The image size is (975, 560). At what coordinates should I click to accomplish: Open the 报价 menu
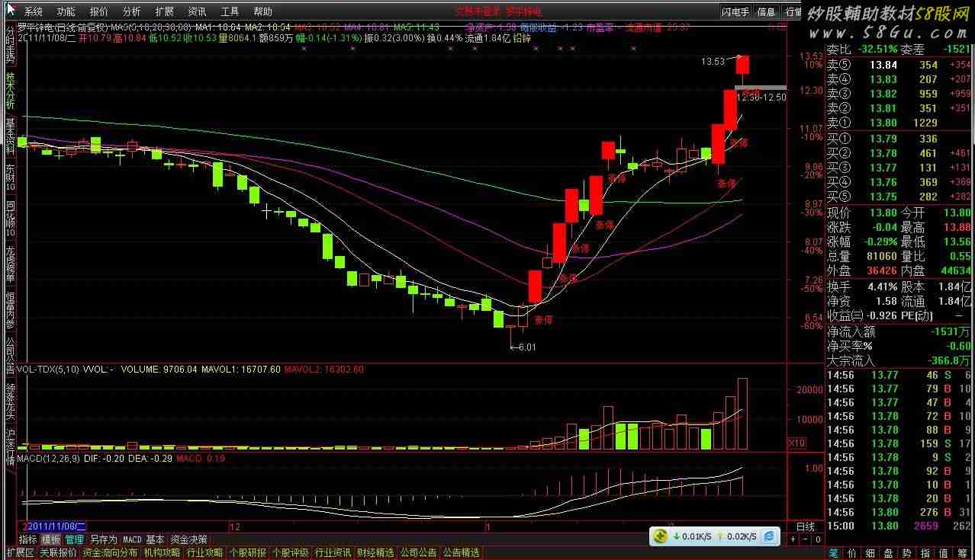point(98,11)
